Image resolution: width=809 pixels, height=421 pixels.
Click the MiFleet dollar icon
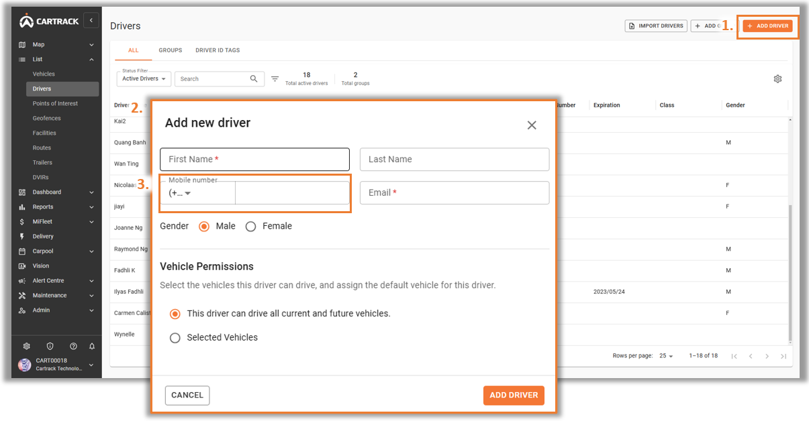22,222
